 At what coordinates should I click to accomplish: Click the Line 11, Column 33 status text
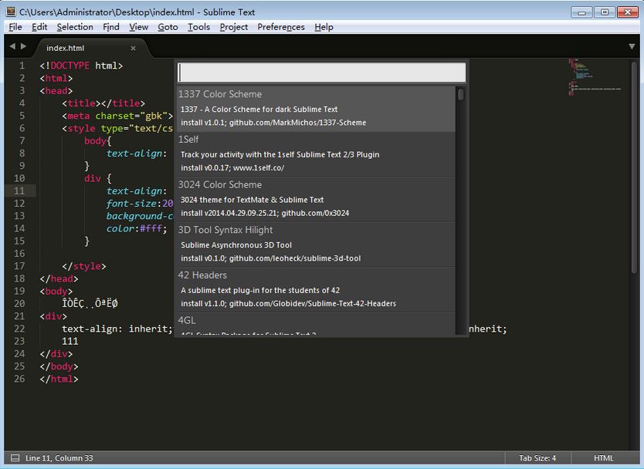(x=59, y=458)
